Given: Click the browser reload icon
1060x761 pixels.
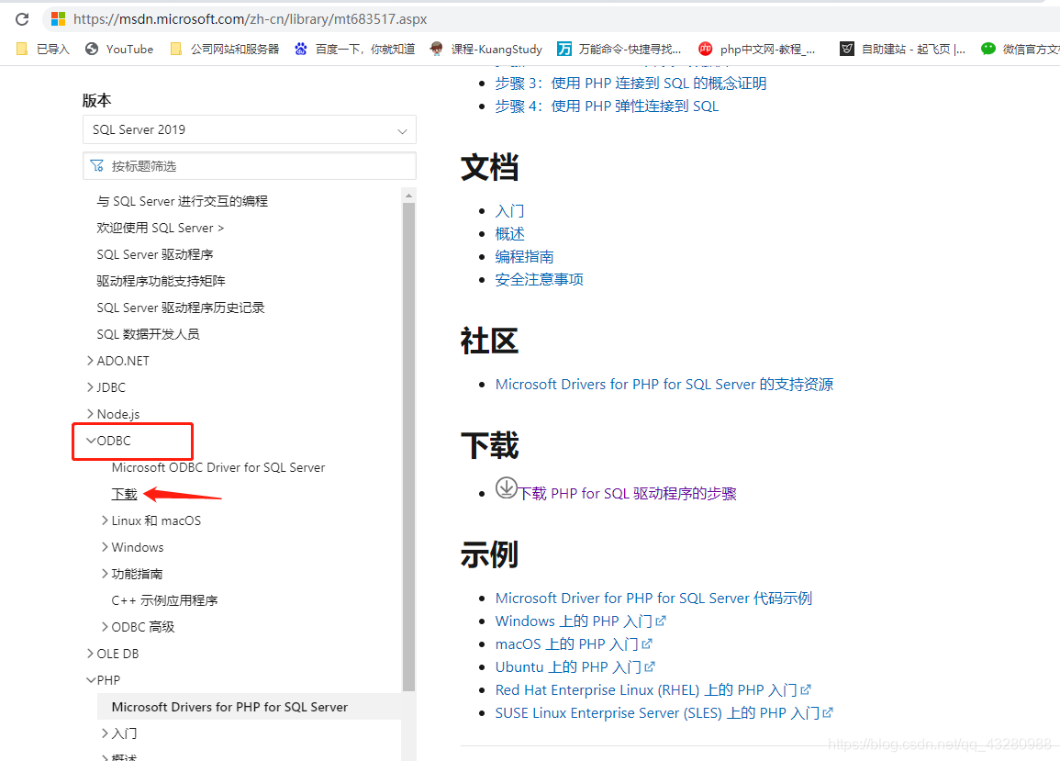Looking at the screenshot, I should [x=22, y=19].
